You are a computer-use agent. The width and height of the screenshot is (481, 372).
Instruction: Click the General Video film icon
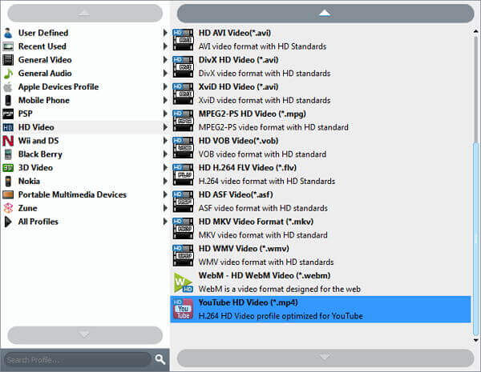pyautogui.click(x=8, y=60)
